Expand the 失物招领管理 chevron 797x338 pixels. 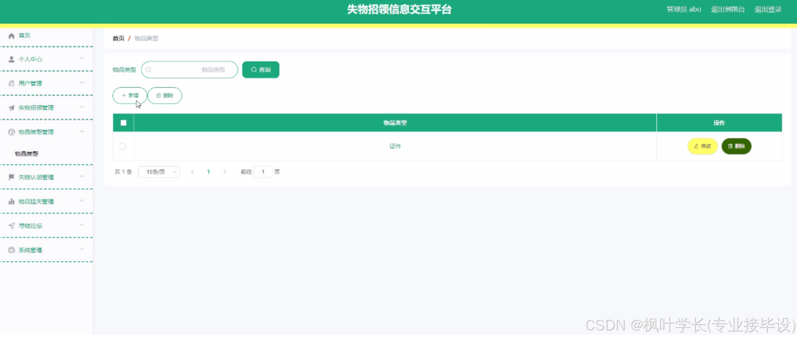pos(82,107)
